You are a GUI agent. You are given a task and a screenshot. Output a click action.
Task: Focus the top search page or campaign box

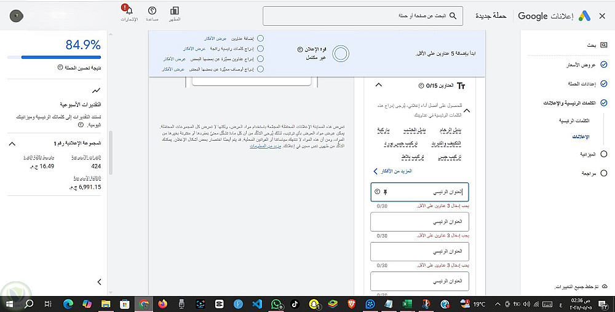(363, 16)
